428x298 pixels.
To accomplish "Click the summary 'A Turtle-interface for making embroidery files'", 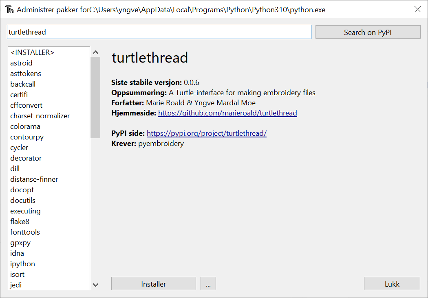I will (x=242, y=93).
